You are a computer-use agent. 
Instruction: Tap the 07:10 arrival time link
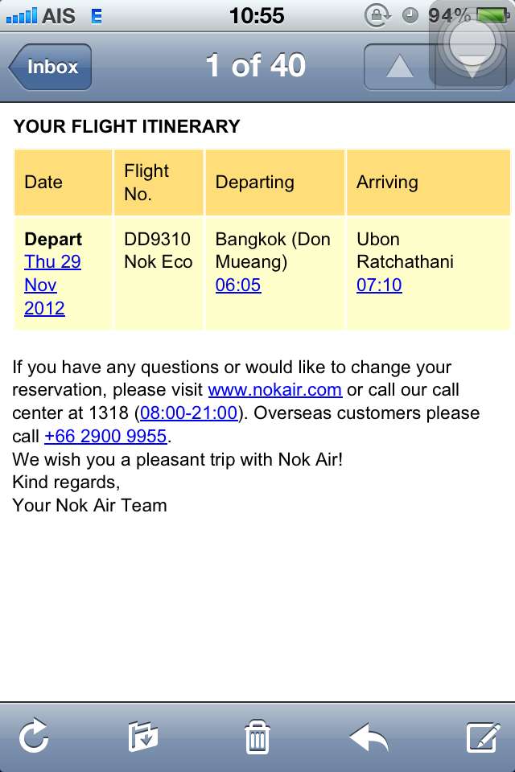click(379, 285)
